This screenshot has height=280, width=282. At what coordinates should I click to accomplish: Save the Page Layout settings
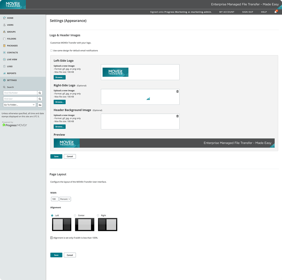tap(56, 255)
